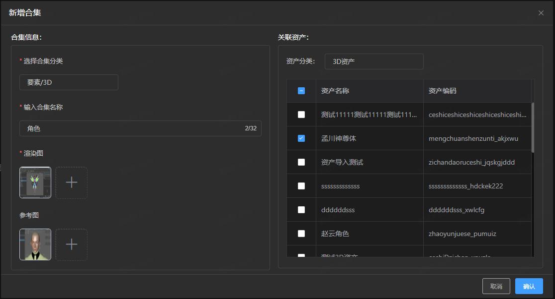Open the reference image head thumbnail

click(35, 244)
